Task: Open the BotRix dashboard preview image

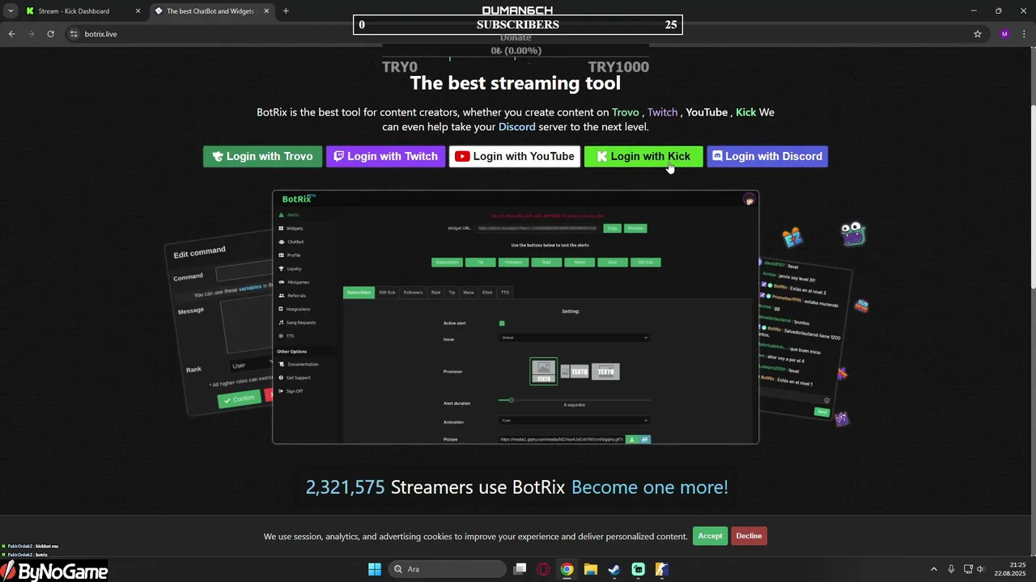Action: click(516, 318)
